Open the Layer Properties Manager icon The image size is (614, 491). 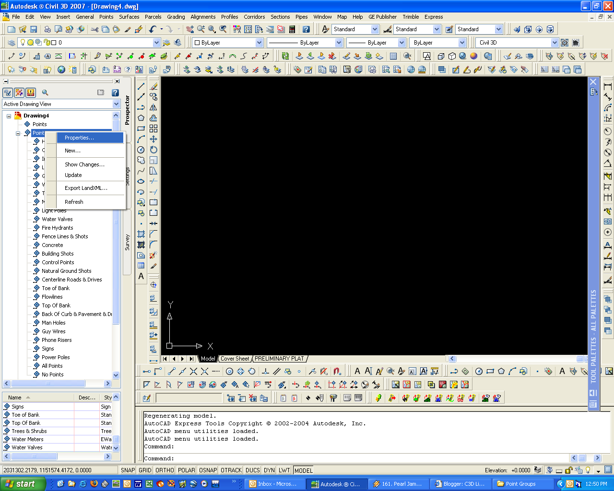coord(12,43)
